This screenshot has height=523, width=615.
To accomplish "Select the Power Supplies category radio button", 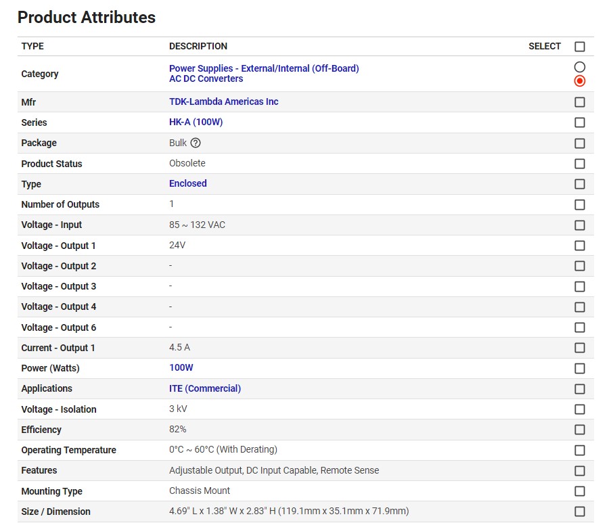I will (x=580, y=67).
